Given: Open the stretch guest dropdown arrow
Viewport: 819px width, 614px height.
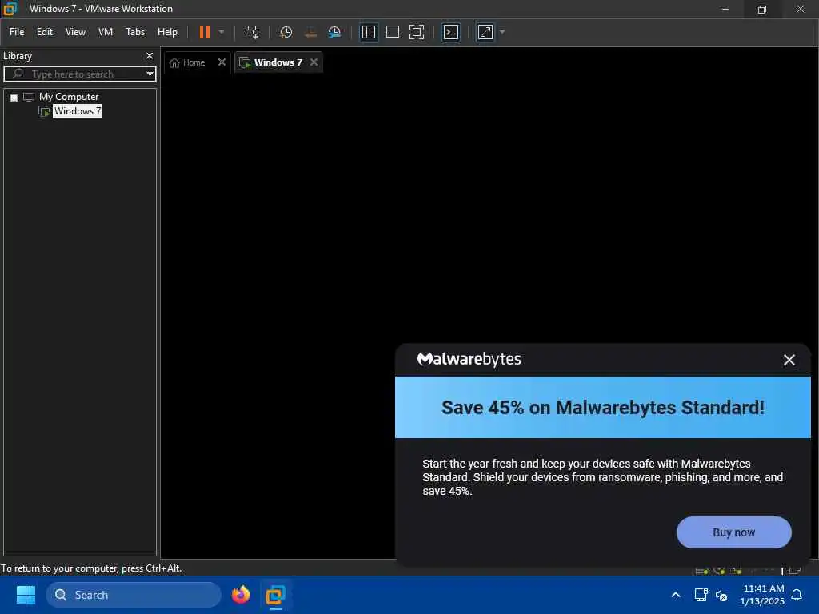Looking at the screenshot, I should pos(502,32).
